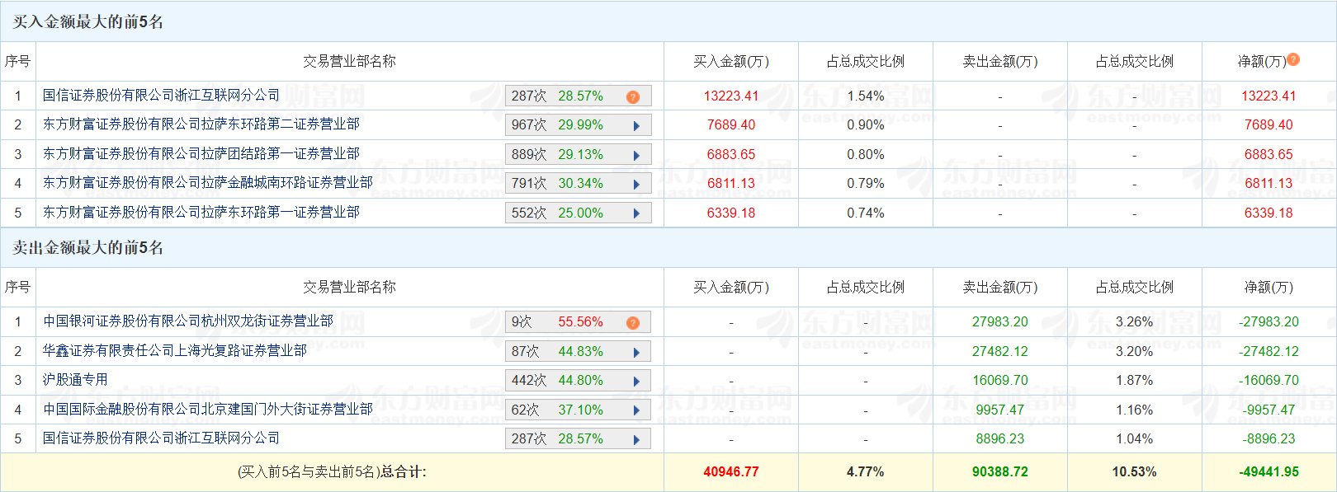Click the orange help icon beside 净额(万) header
Viewport: 1337px width, 492px height.
tap(1293, 59)
